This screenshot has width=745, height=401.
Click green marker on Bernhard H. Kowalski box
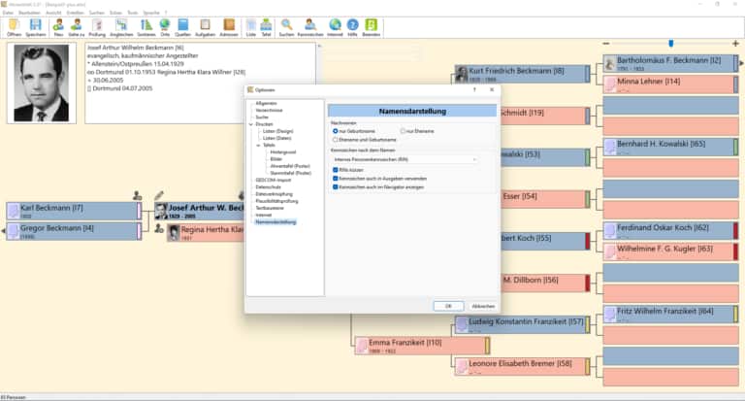(x=736, y=147)
